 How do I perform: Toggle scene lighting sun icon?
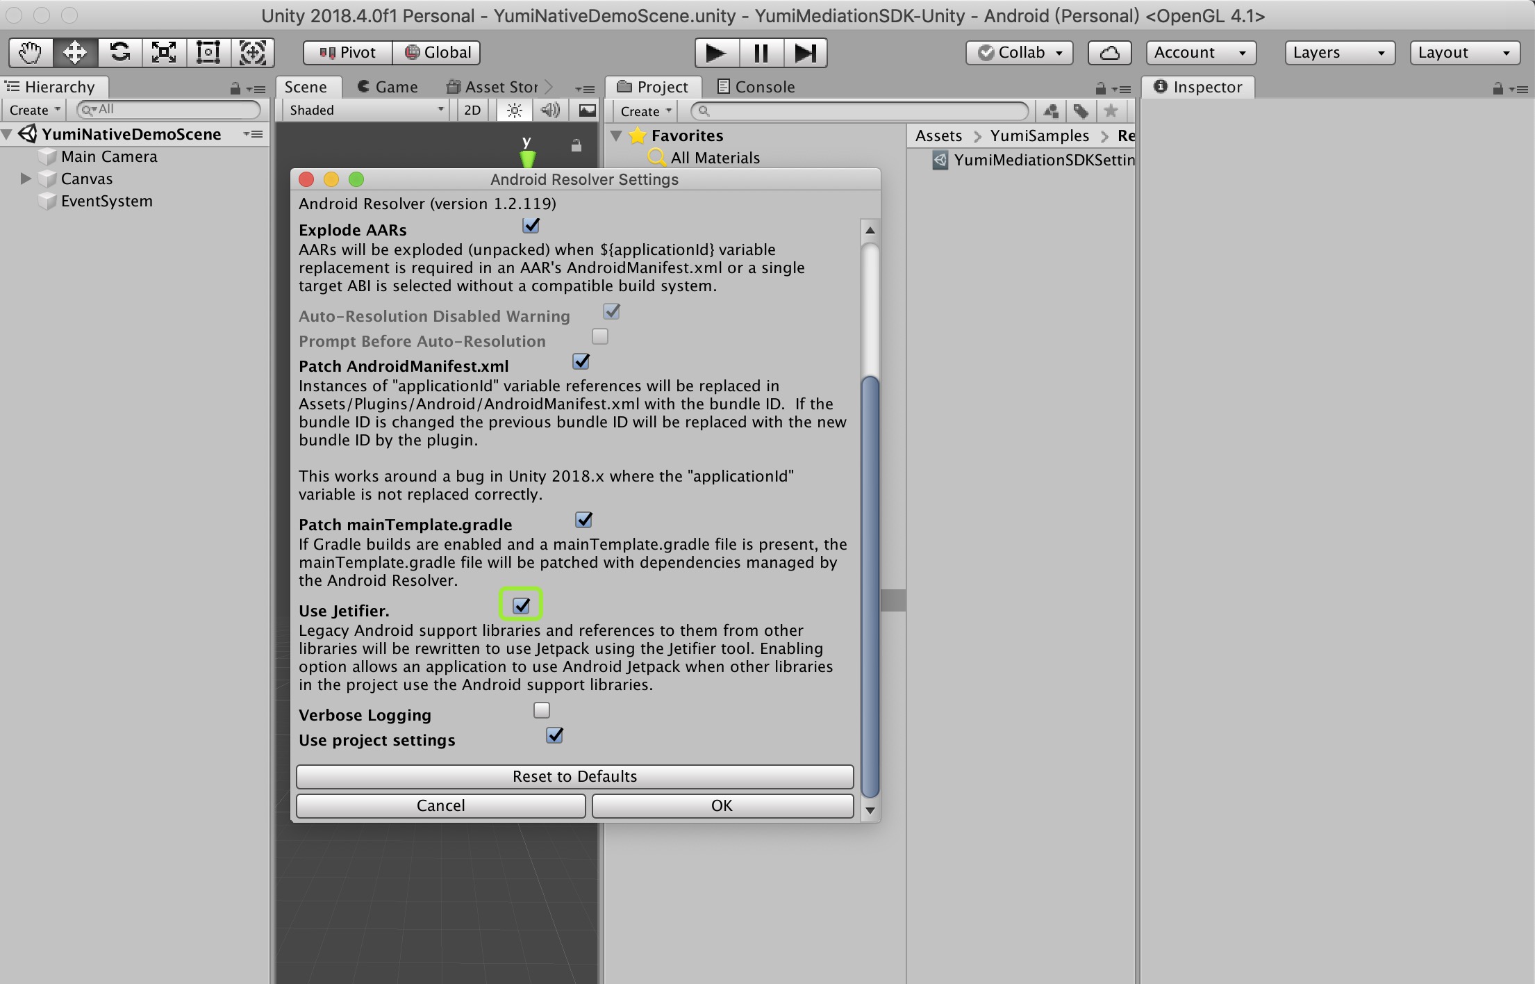514,110
